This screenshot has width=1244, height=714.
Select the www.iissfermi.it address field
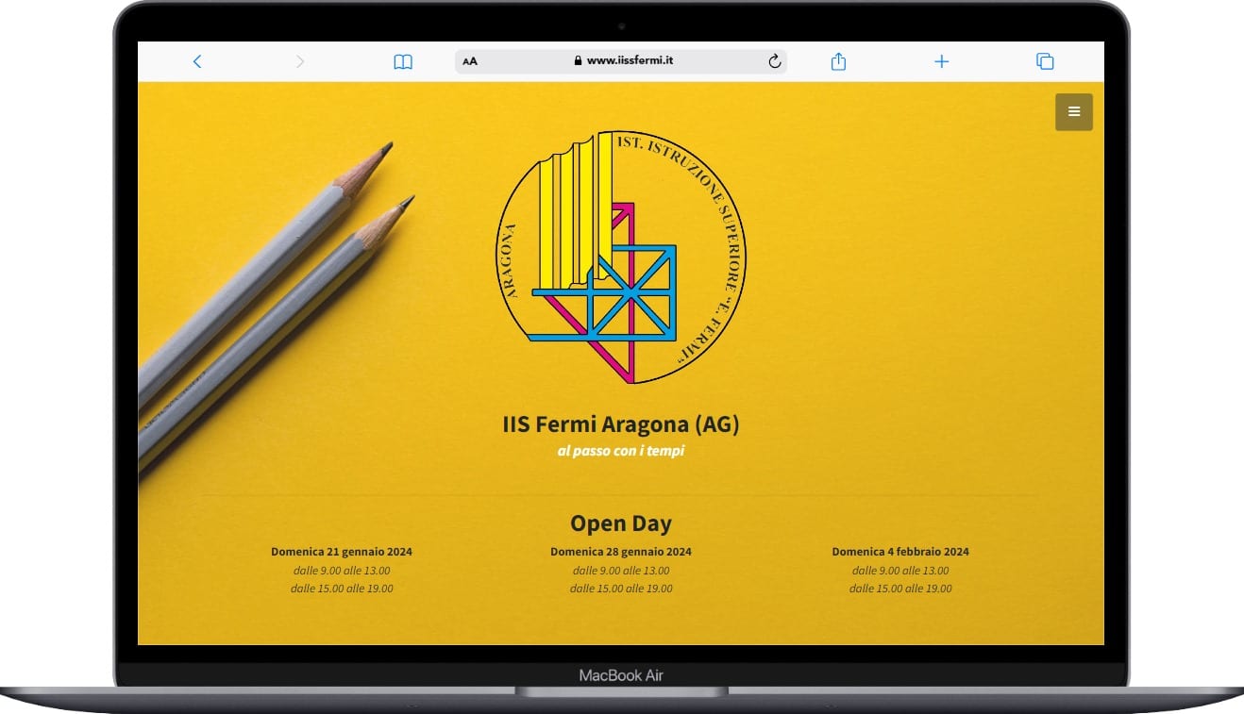(x=630, y=60)
